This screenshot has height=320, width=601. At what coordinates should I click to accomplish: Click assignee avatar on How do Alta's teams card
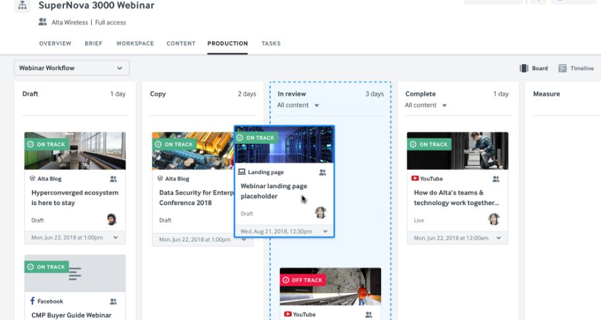click(494, 219)
